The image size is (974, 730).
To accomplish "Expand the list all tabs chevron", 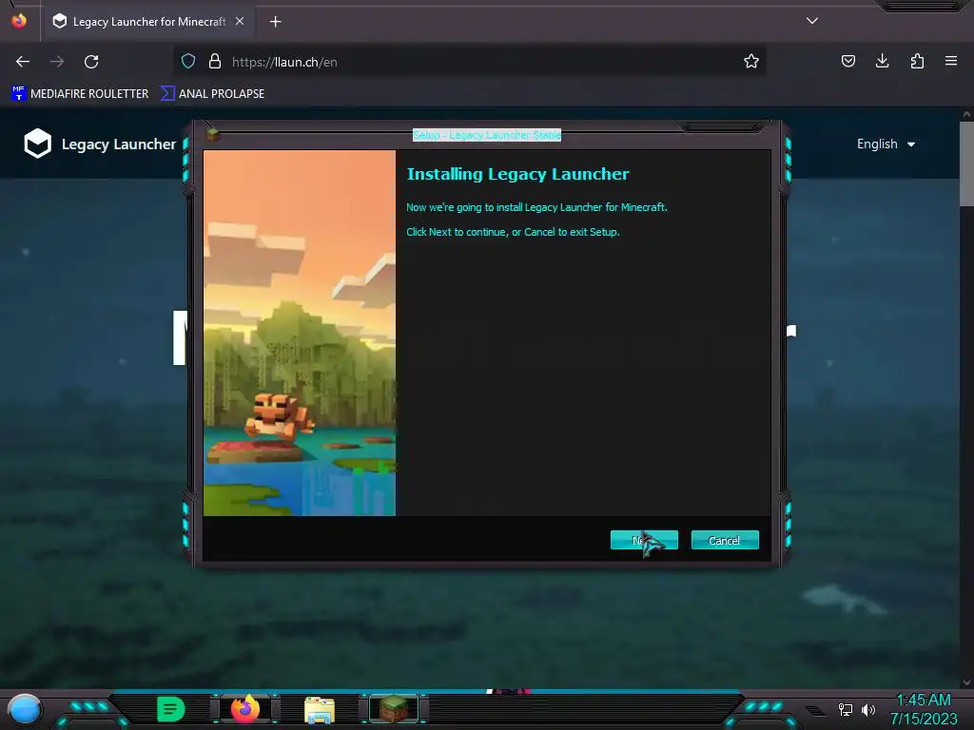I will point(812,21).
